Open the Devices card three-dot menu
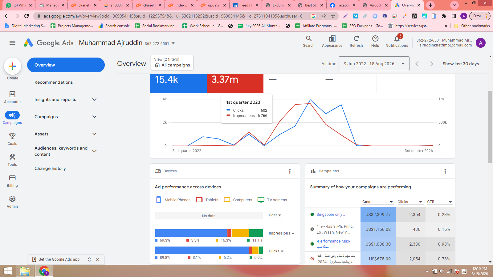 pyautogui.click(x=290, y=171)
